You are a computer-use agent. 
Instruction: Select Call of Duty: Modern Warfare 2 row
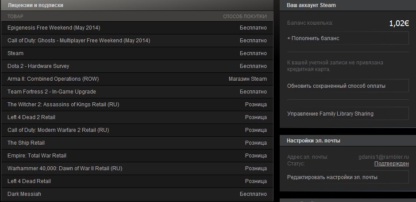(137, 130)
